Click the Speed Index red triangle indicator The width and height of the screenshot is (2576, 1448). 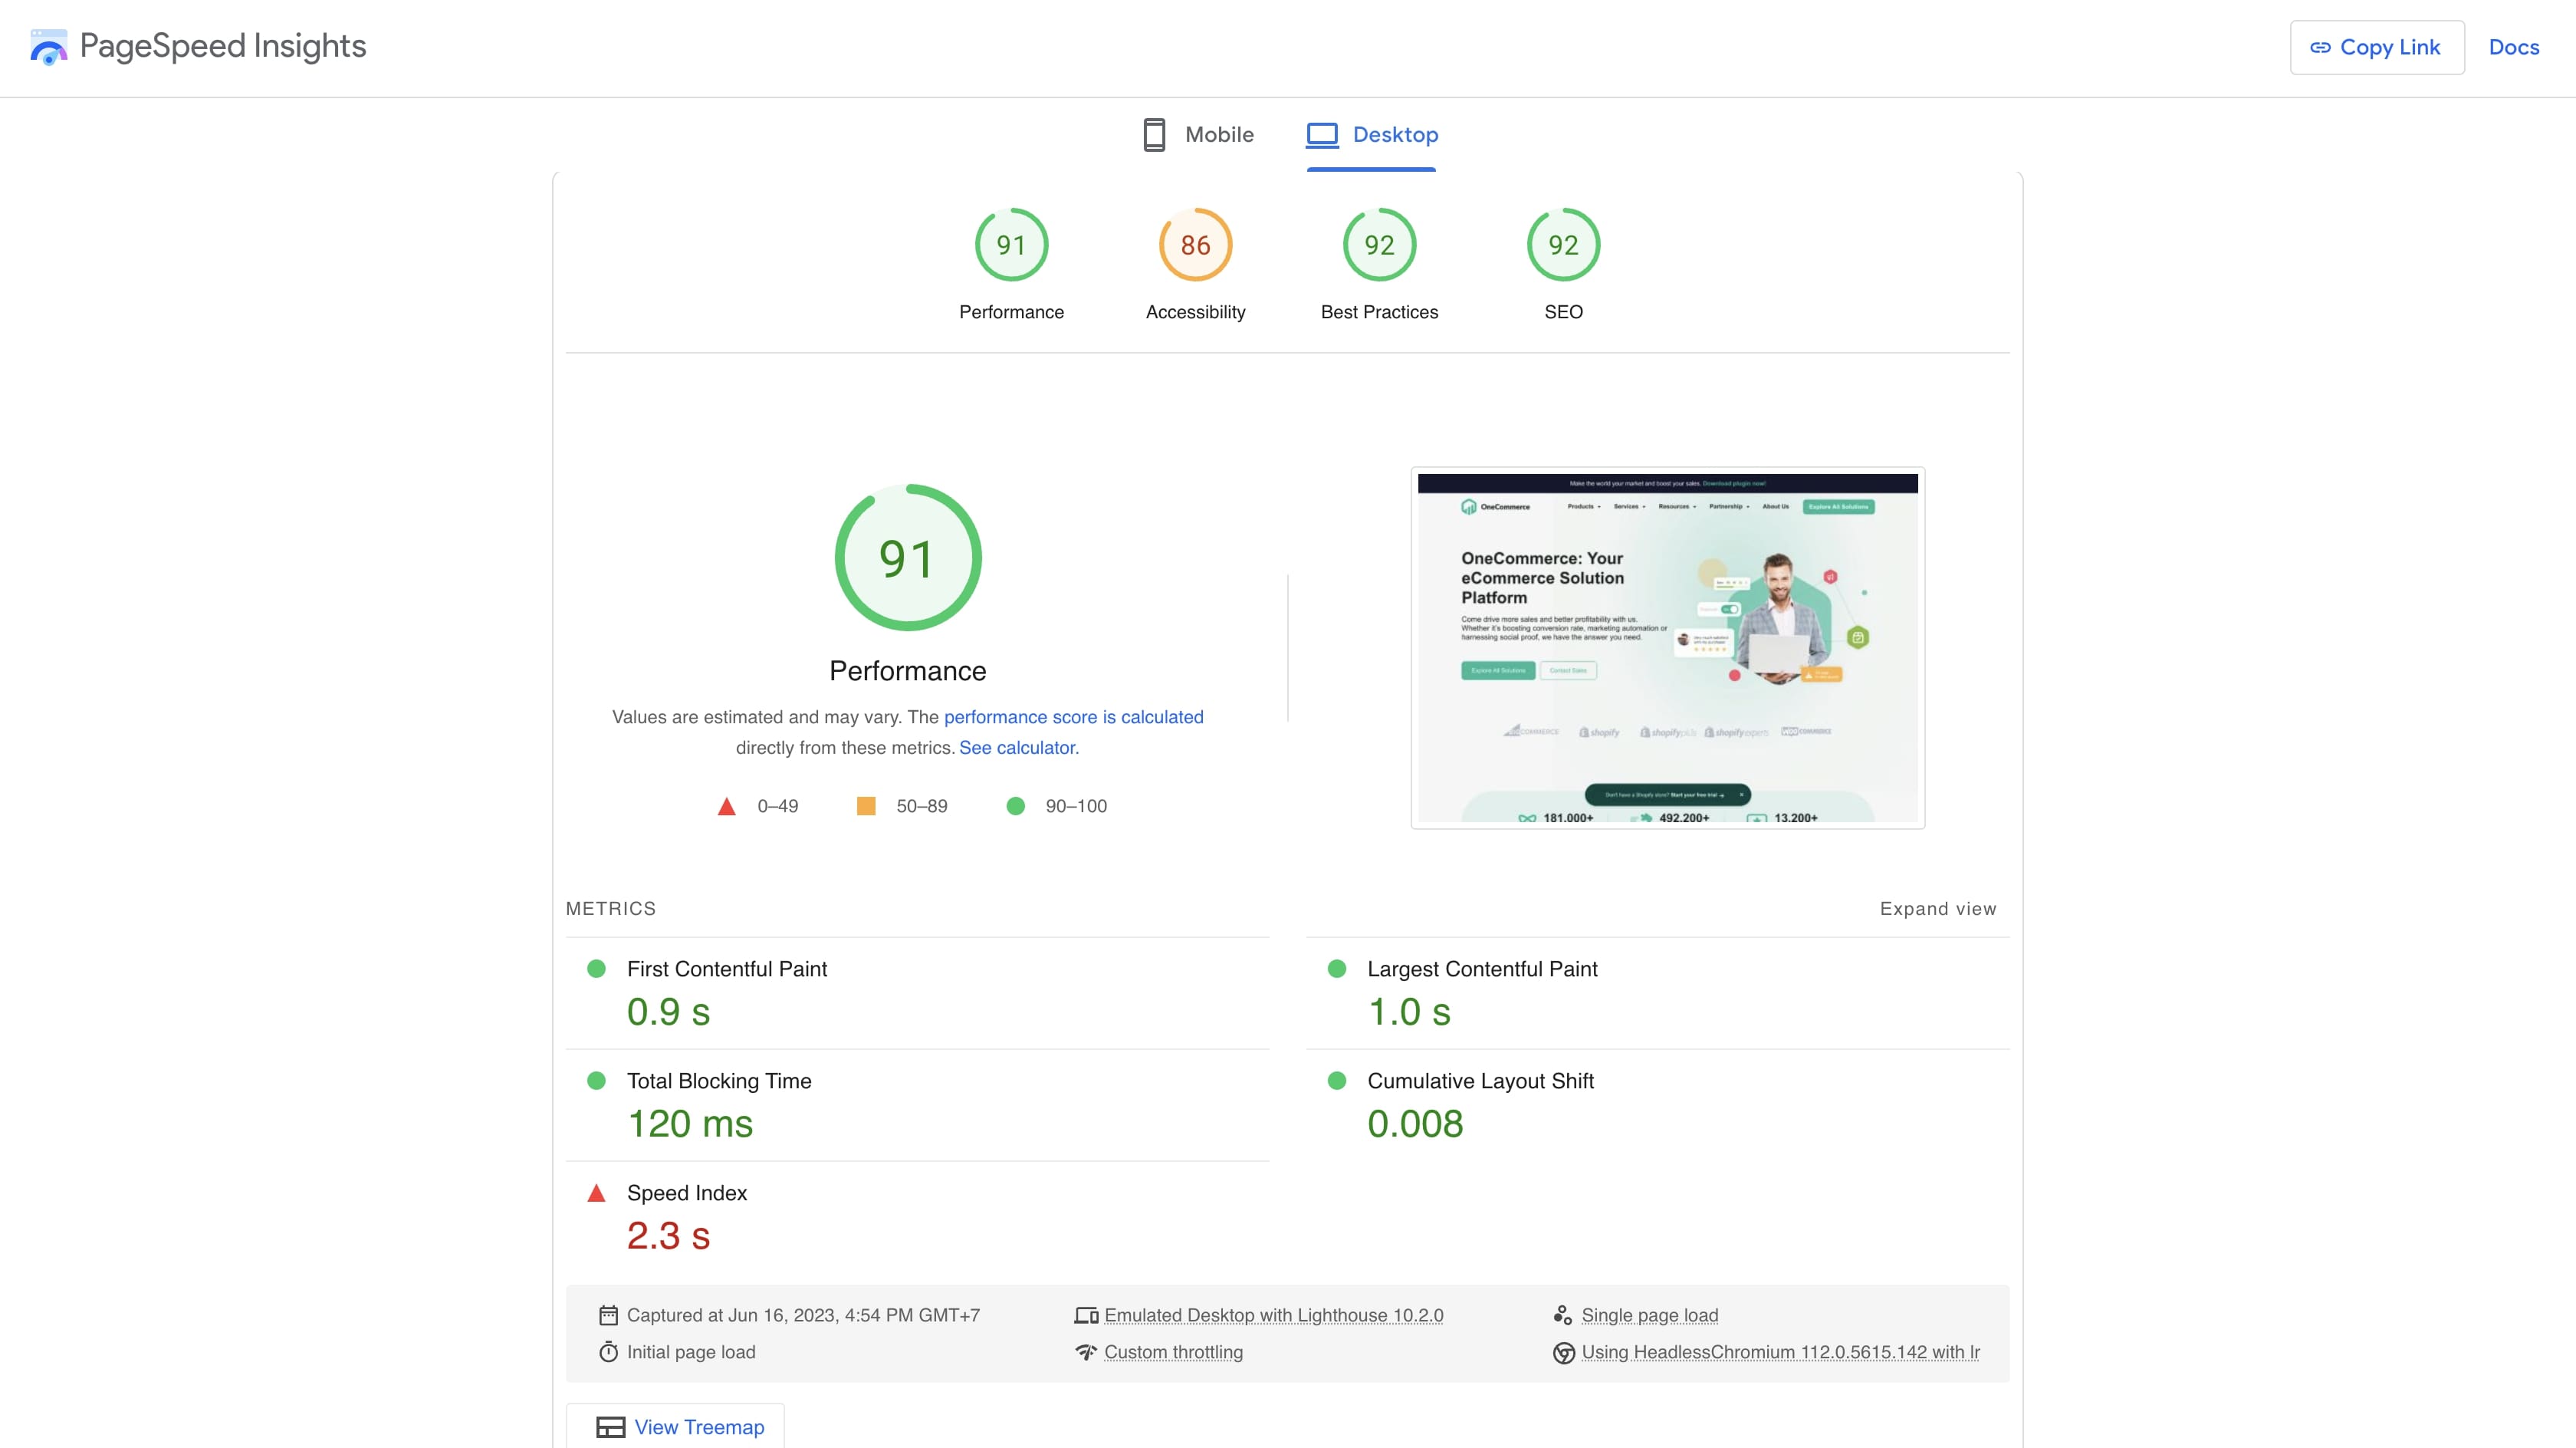point(596,1193)
